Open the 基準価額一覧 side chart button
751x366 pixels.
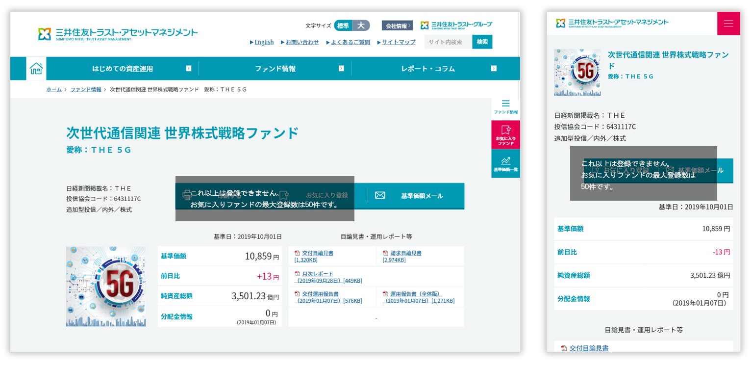(x=506, y=164)
